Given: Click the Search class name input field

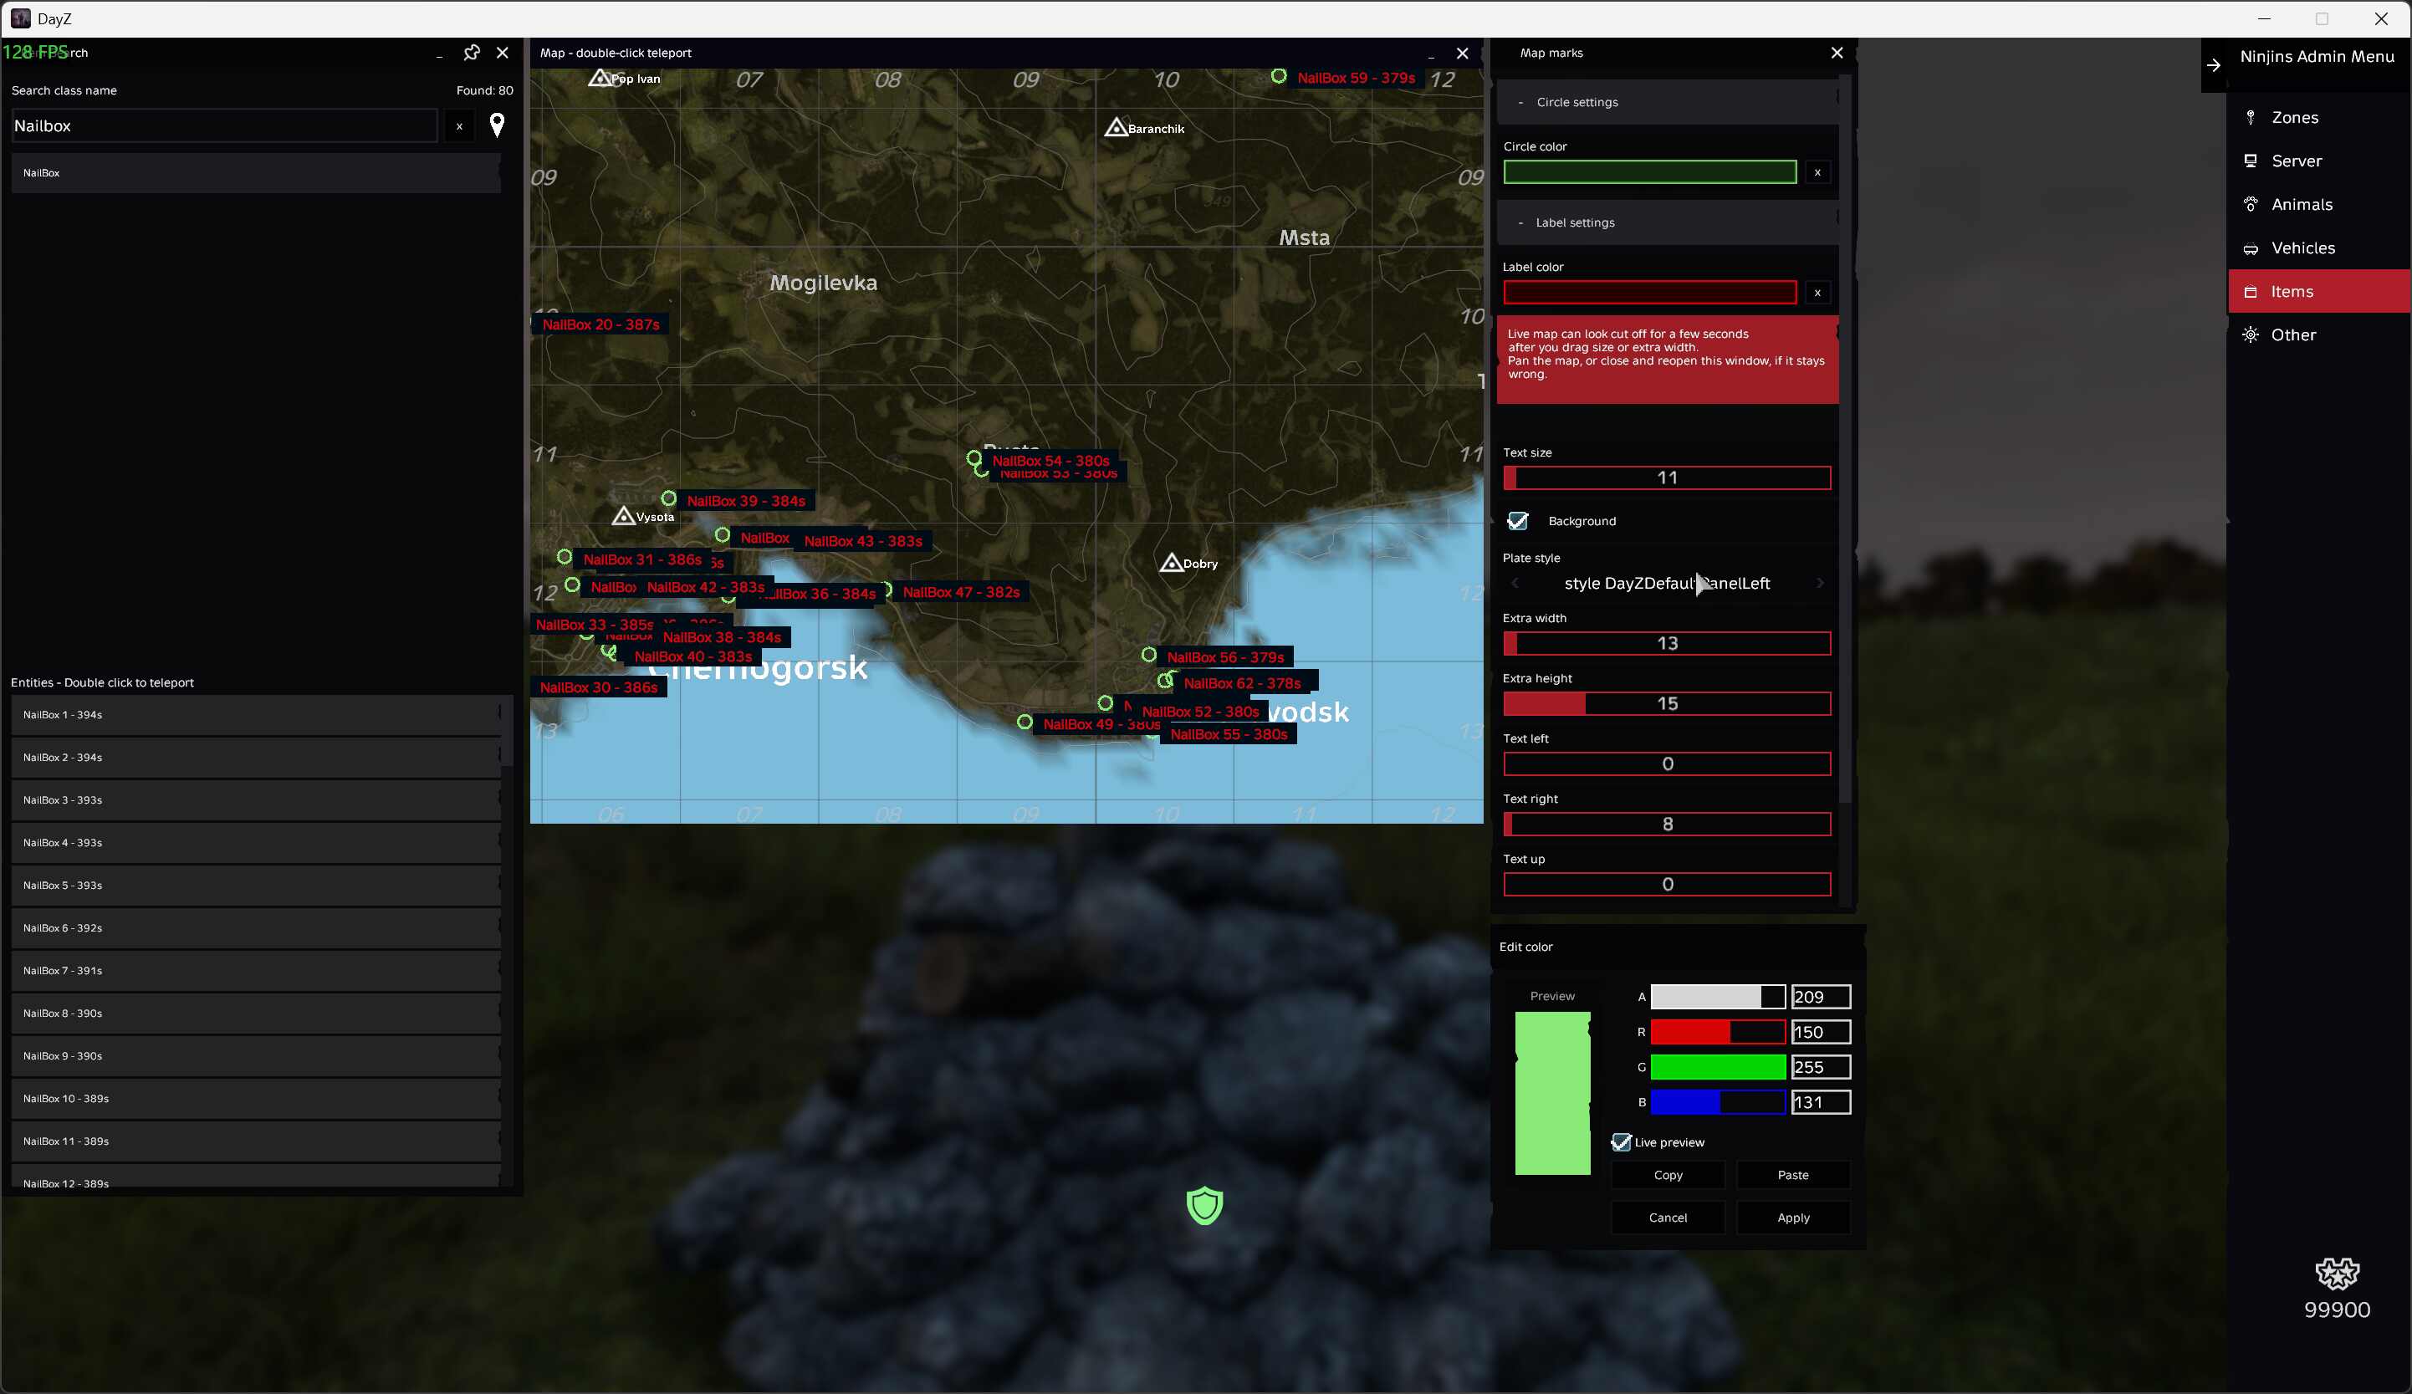Looking at the screenshot, I should tap(224, 126).
